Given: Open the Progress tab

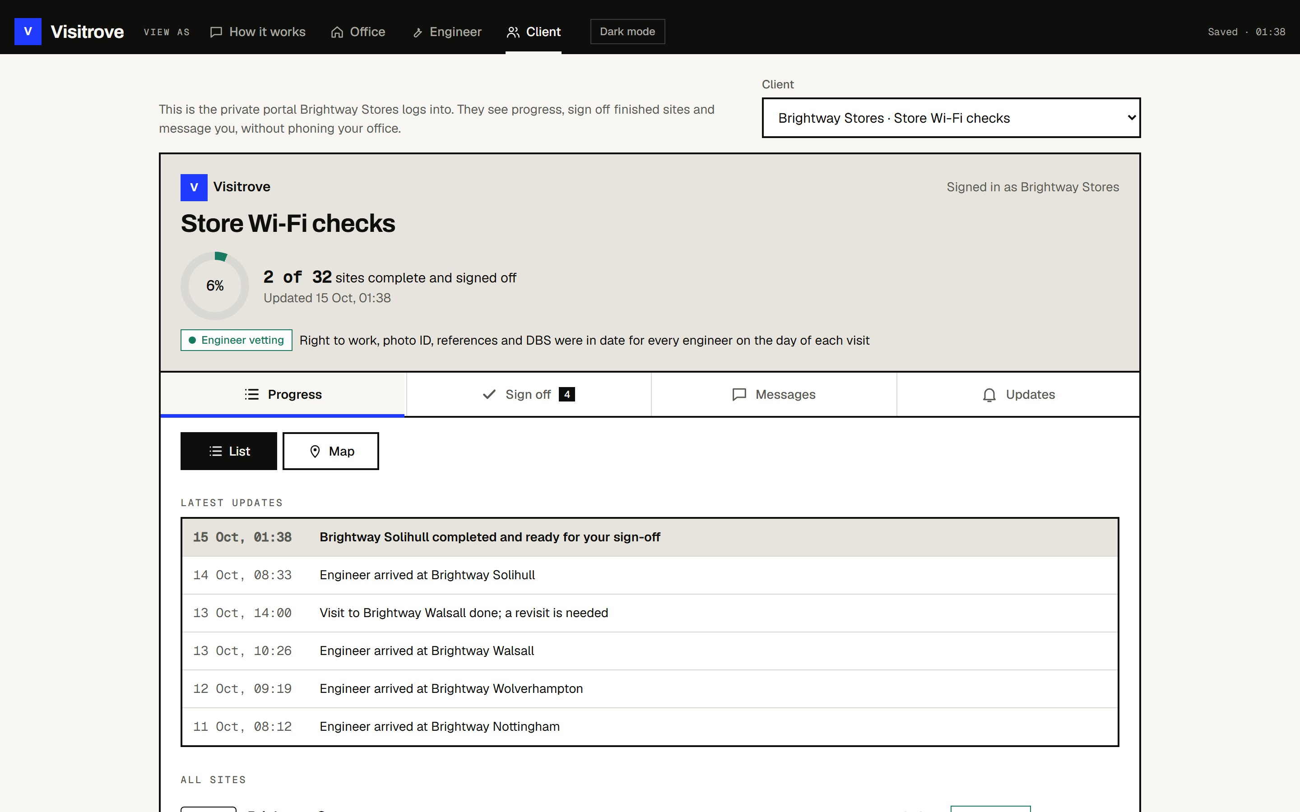Looking at the screenshot, I should (283, 394).
